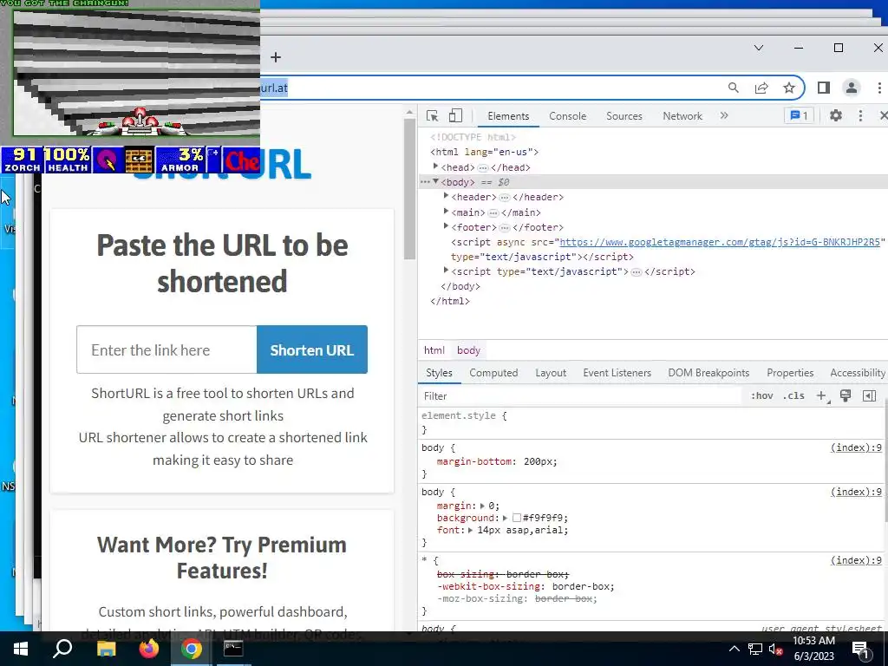Open the Event Listeners pane tab

point(617,373)
